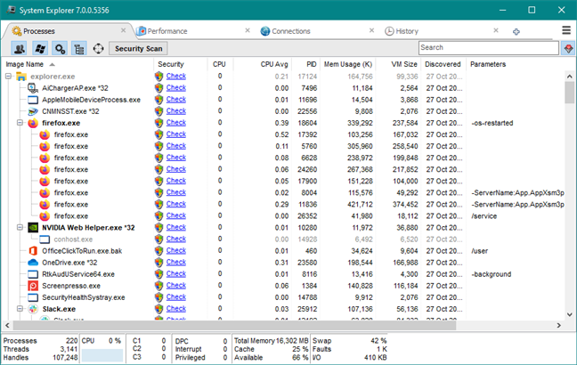Sort by the VM Size column
Viewport: 577px width, 365px height.
click(x=404, y=64)
